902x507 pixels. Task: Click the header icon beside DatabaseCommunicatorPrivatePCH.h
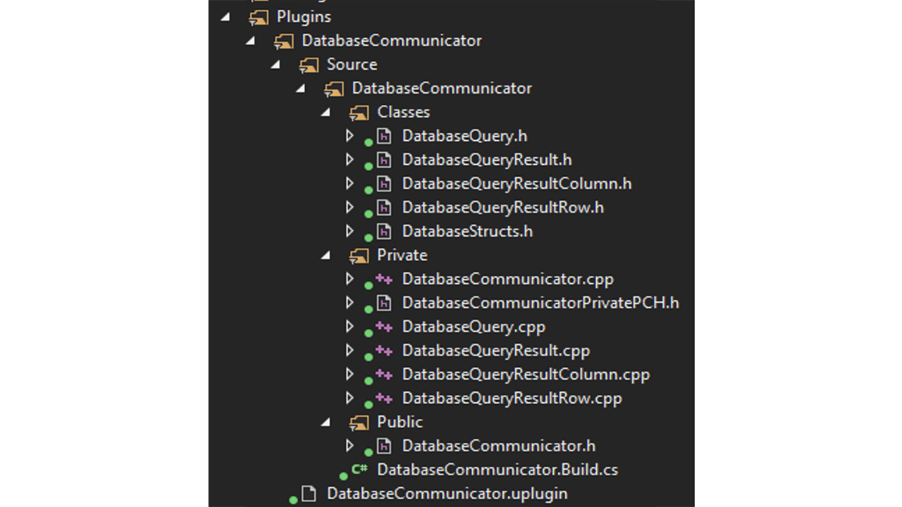383,303
